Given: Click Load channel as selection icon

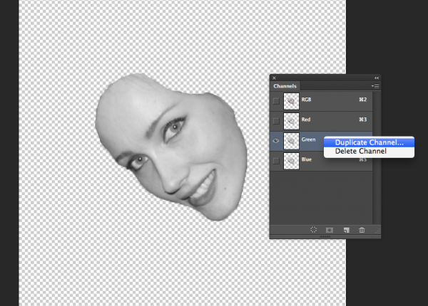Looking at the screenshot, I should [313, 230].
